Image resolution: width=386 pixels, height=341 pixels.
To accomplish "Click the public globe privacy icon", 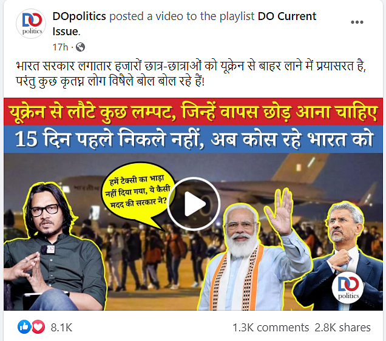I will point(80,47).
